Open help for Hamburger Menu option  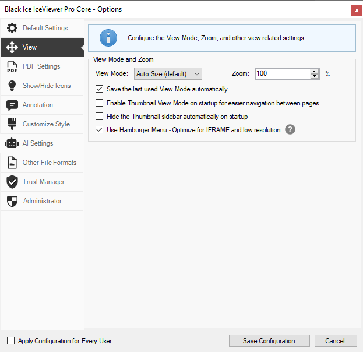290,129
